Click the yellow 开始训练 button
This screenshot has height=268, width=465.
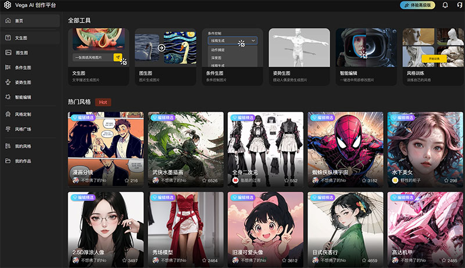[434, 59]
